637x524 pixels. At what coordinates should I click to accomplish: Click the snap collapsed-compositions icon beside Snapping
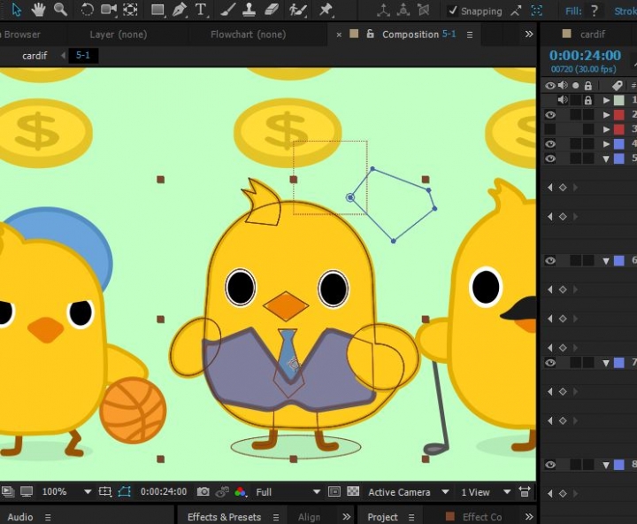537,11
